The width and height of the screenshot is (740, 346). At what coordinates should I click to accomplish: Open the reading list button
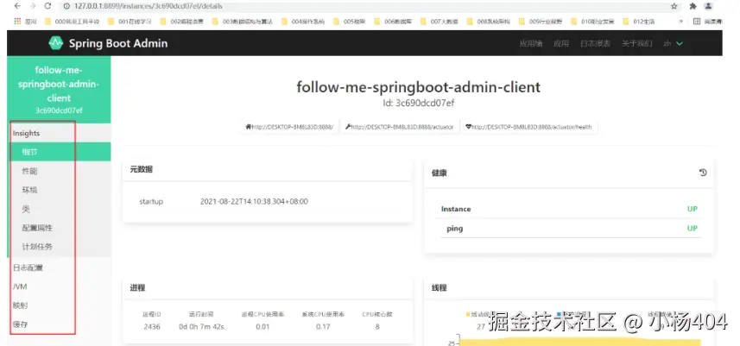[705, 22]
